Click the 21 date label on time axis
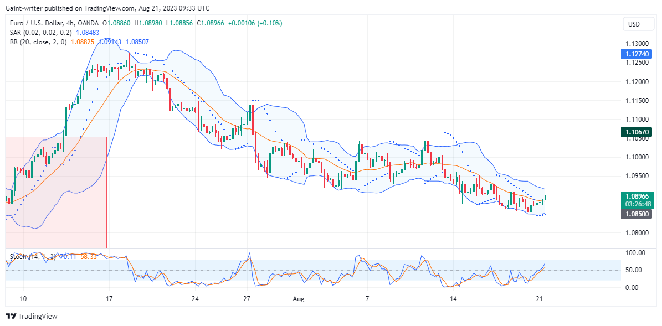The height and width of the screenshot is (326, 662). click(x=538, y=298)
